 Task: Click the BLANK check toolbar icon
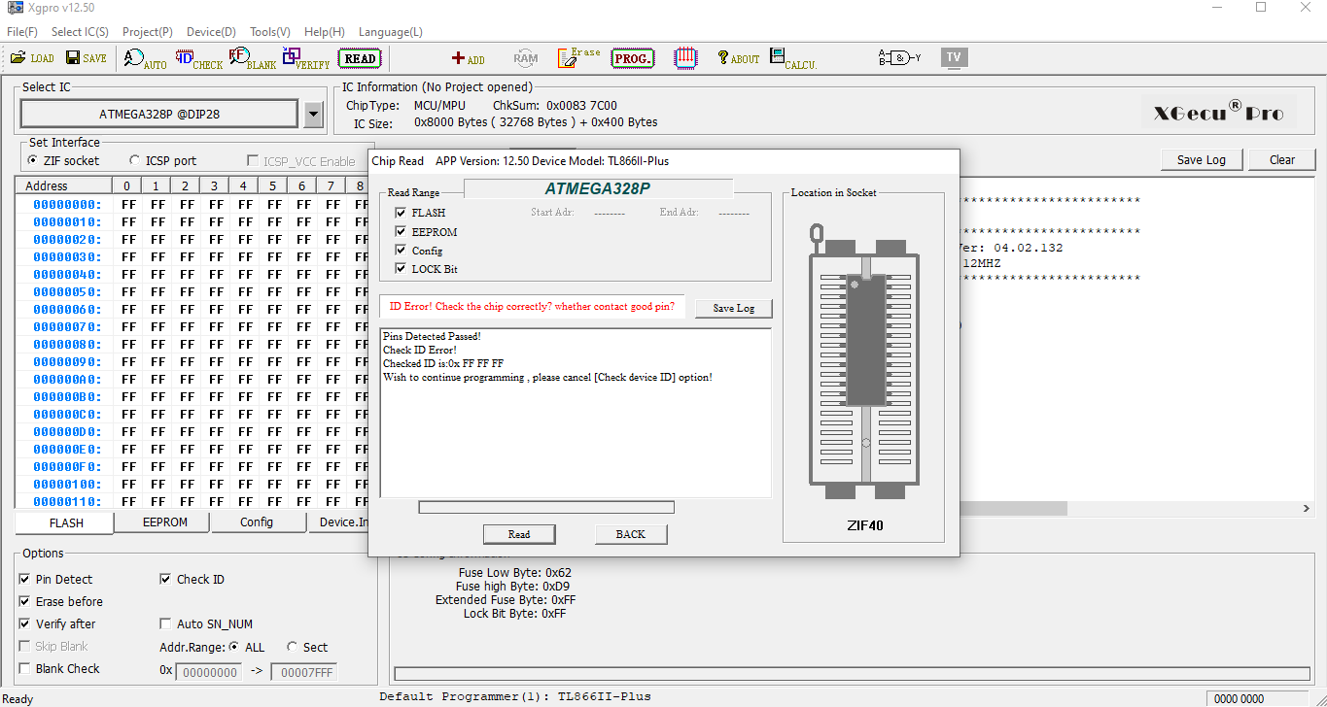pyautogui.click(x=251, y=59)
